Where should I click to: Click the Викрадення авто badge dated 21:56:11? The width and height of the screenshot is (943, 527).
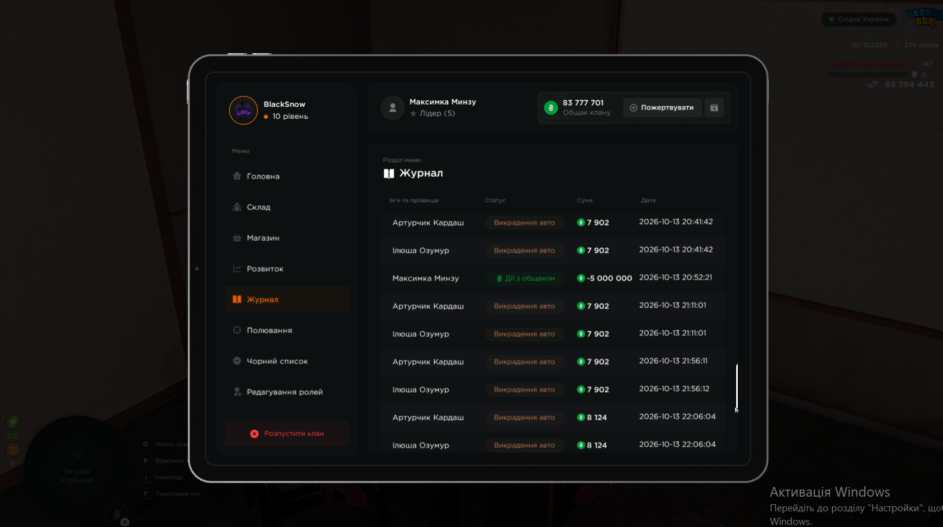click(x=524, y=362)
